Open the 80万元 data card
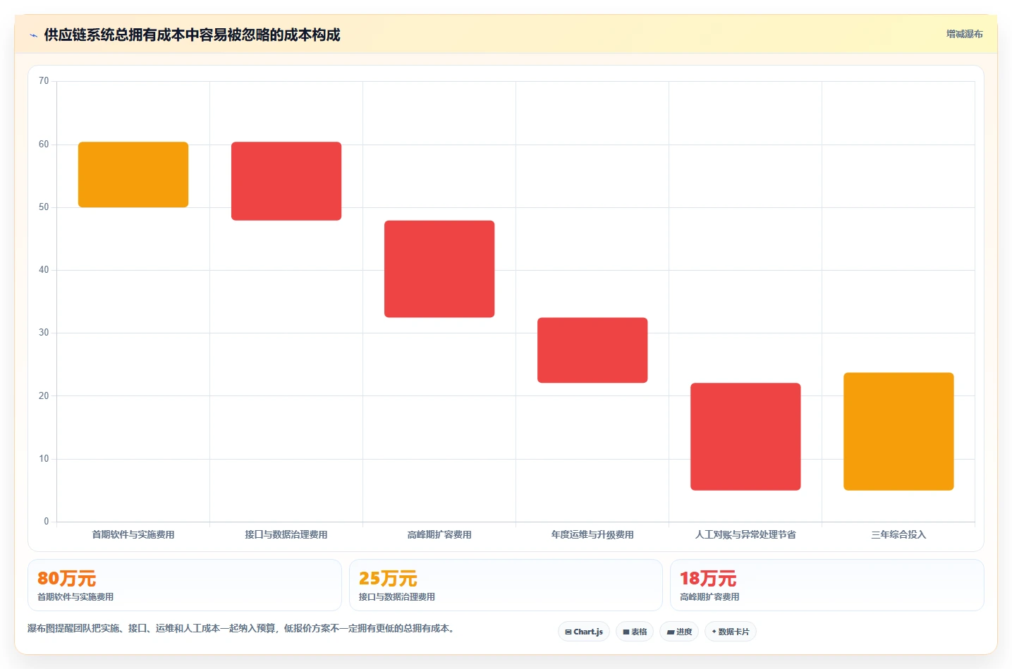The width and height of the screenshot is (1012, 669). [185, 585]
